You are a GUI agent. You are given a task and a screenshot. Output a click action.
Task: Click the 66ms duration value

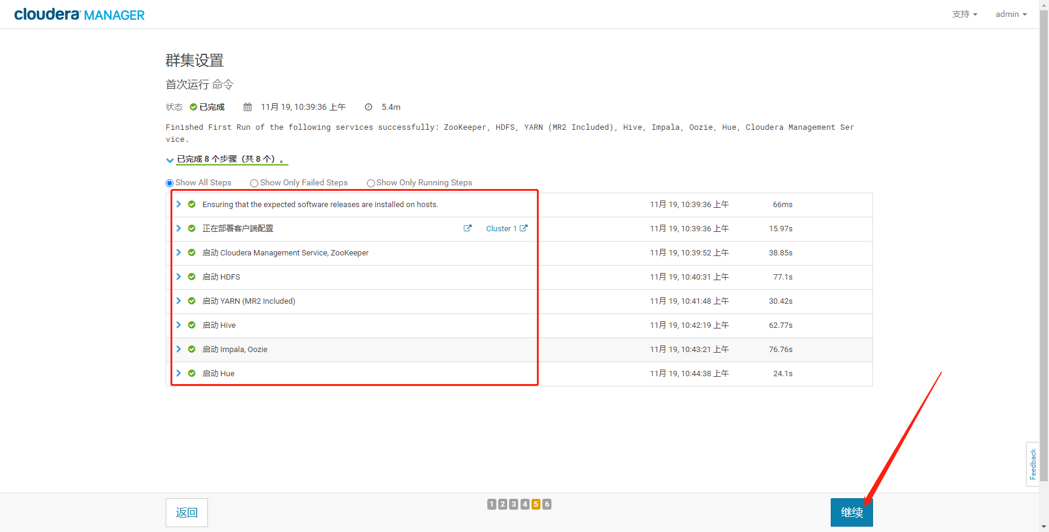click(x=782, y=205)
